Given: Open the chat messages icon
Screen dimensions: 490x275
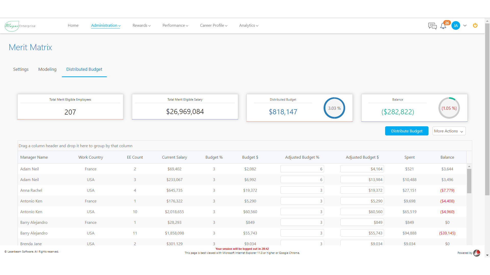Looking at the screenshot, I should pos(432,26).
